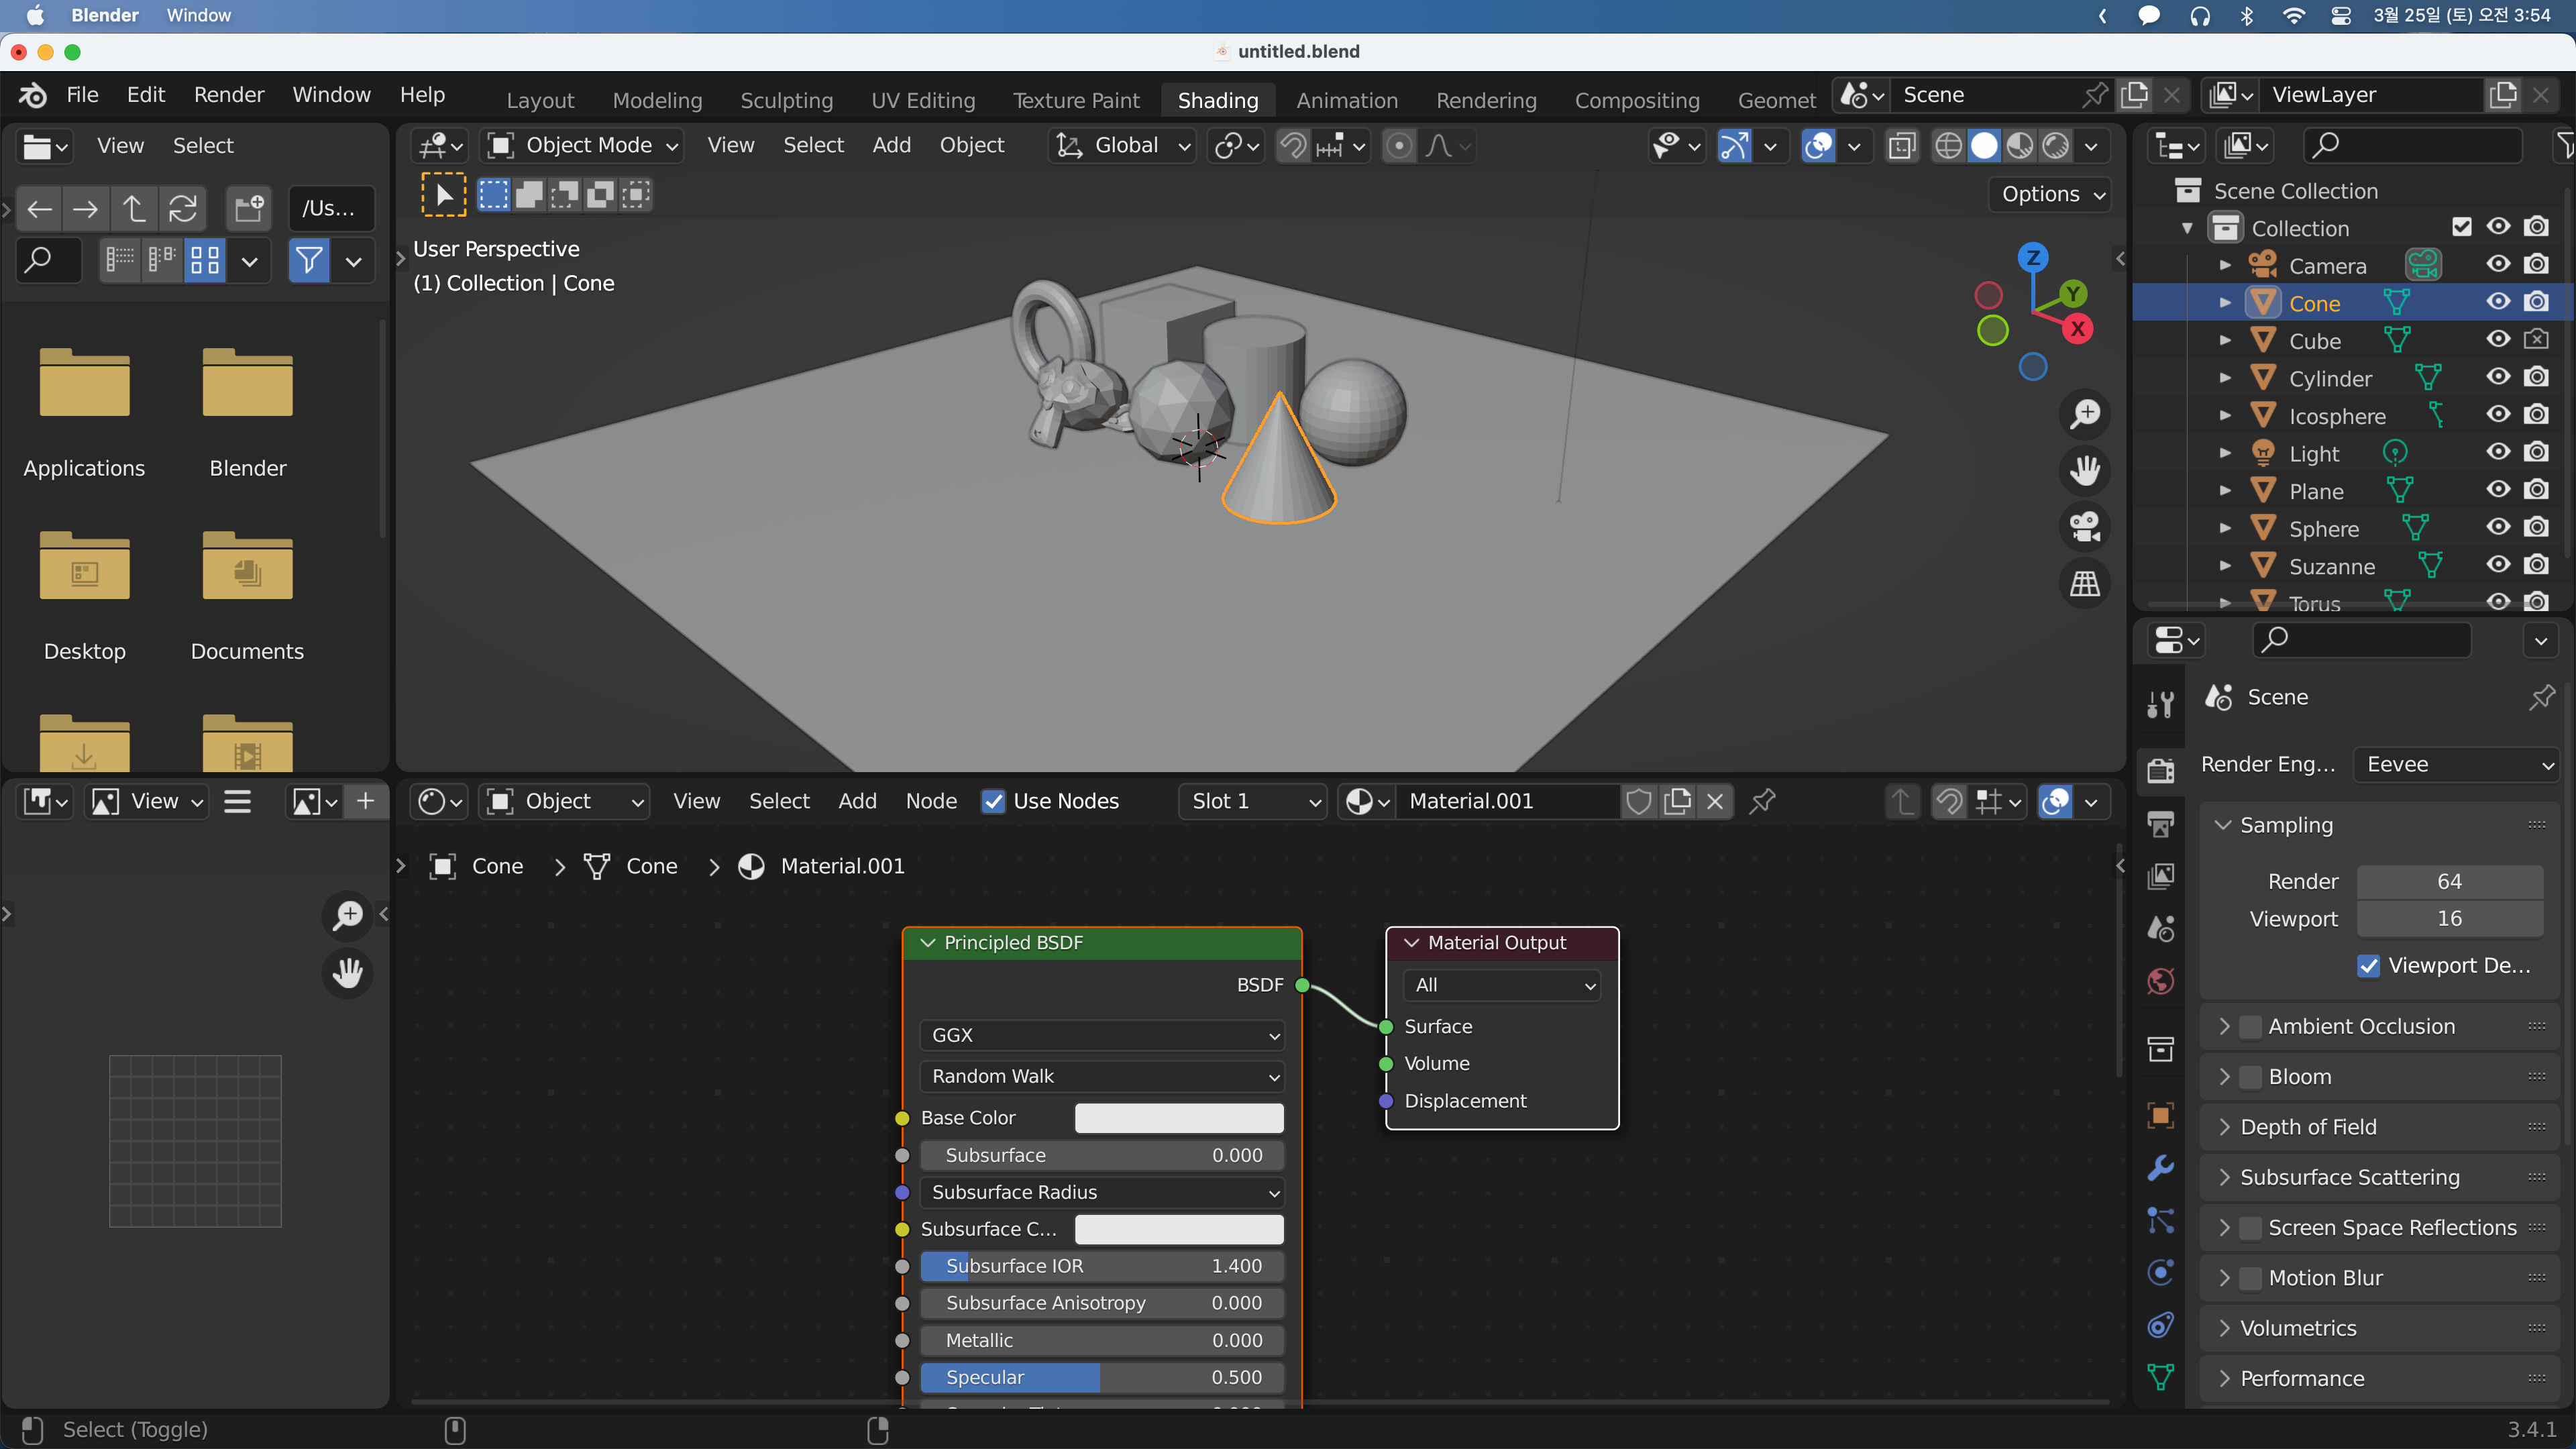
Task: Open the Random Walk subsurface method dropdown
Action: coord(1102,1076)
